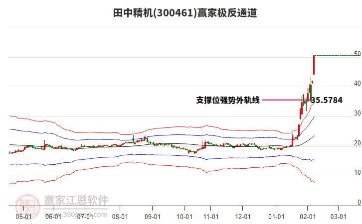Click the x-axis date 09-01

(153, 217)
